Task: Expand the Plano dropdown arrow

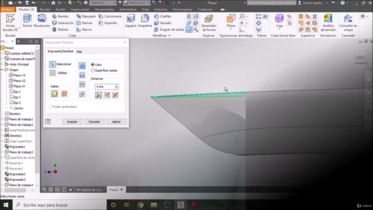Action: click(x=231, y=29)
